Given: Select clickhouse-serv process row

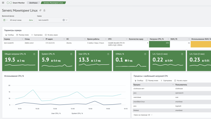Looking at the screenshot, I should click(x=172, y=89).
